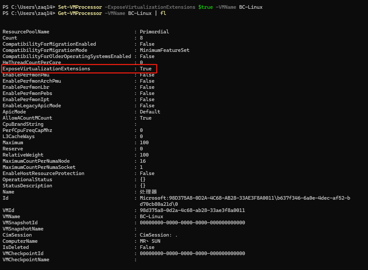Select the MaximumCountPerNumaNode value 16
Viewport: 368px width, 270px height.
pyautogui.click(x=143, y=161)
